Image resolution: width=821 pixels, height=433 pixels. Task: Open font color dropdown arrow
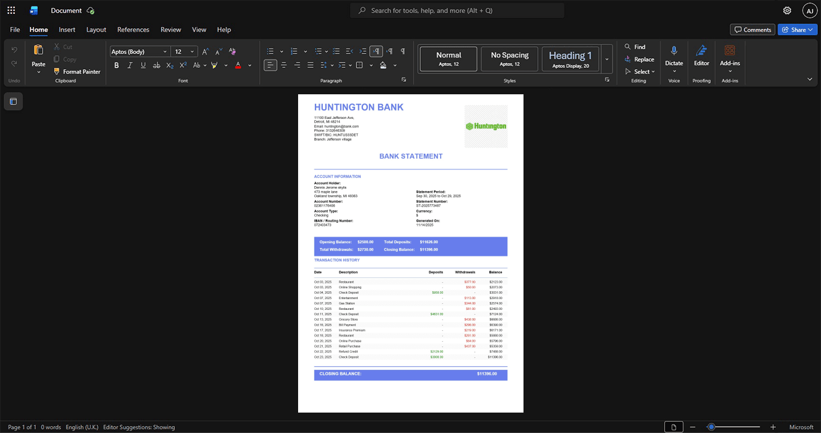249,65
